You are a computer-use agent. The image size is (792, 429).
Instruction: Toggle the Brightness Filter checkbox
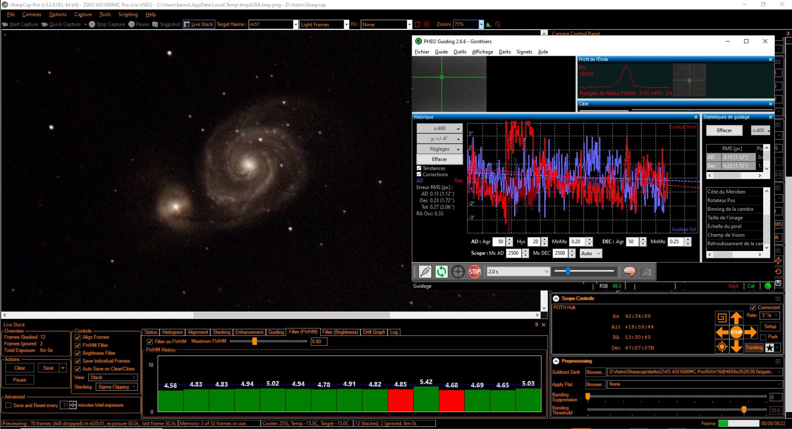click(78, 353)
